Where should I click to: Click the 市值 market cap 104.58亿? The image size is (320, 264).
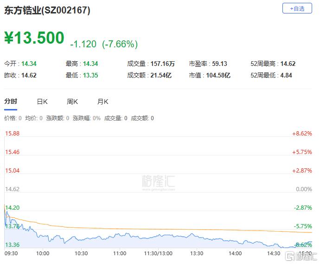(x=218, y=75)
